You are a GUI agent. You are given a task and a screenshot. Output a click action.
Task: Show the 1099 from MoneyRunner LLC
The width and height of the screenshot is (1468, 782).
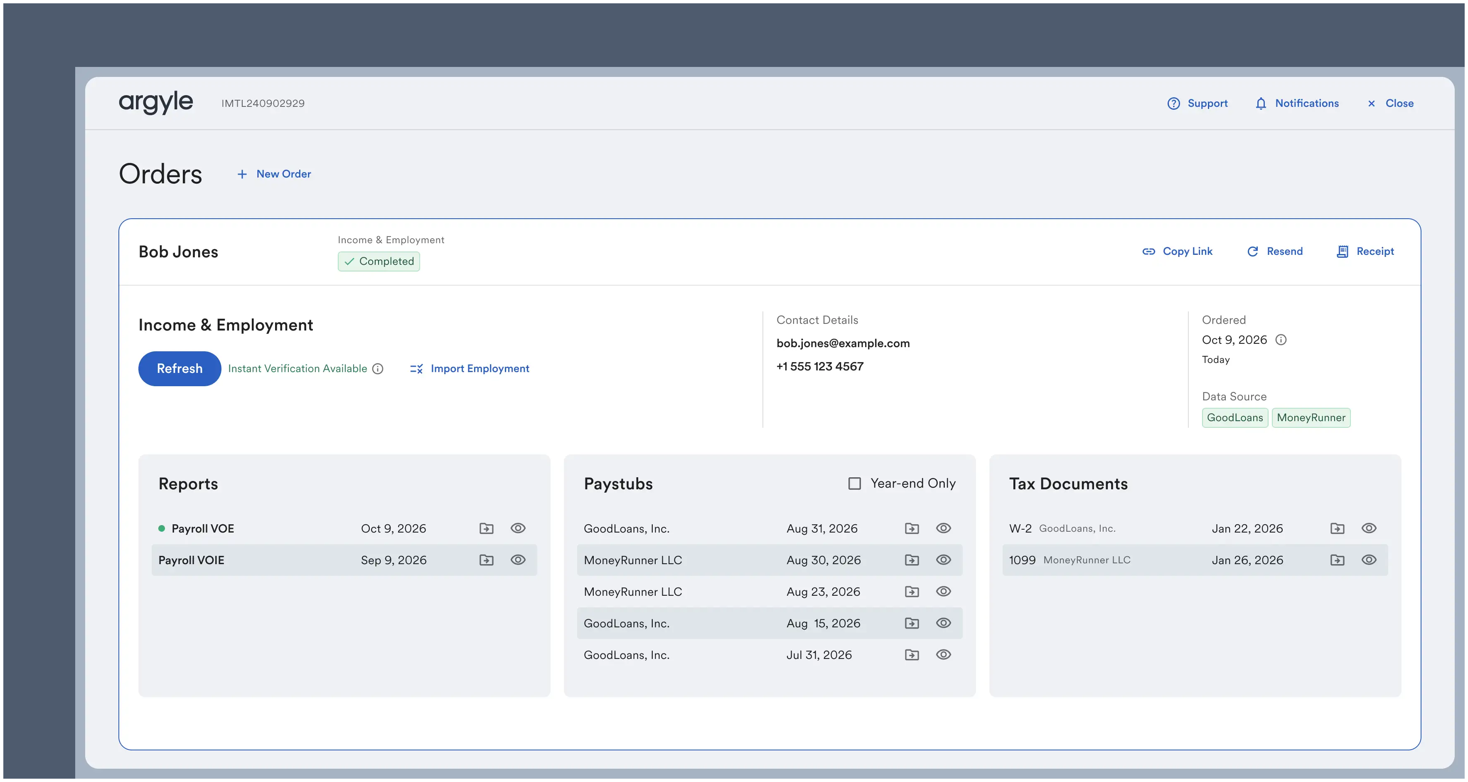[1370, 560]
